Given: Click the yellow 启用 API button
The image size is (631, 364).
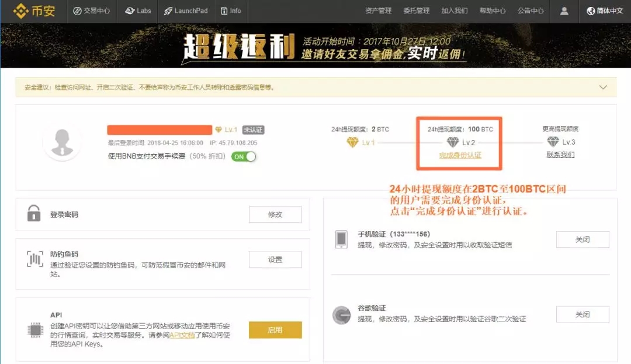Looking at the screenshot, I should click(275, 330).
